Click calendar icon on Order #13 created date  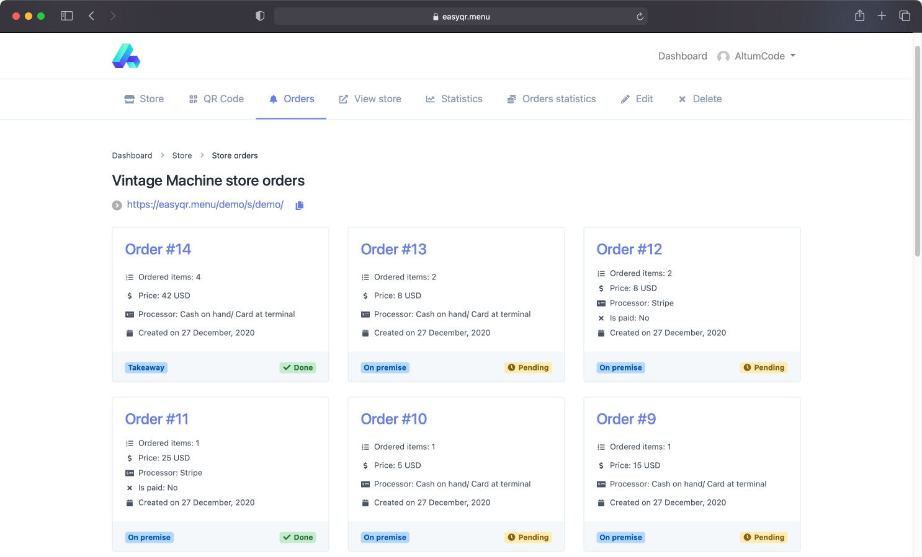(x=365, y=333)
